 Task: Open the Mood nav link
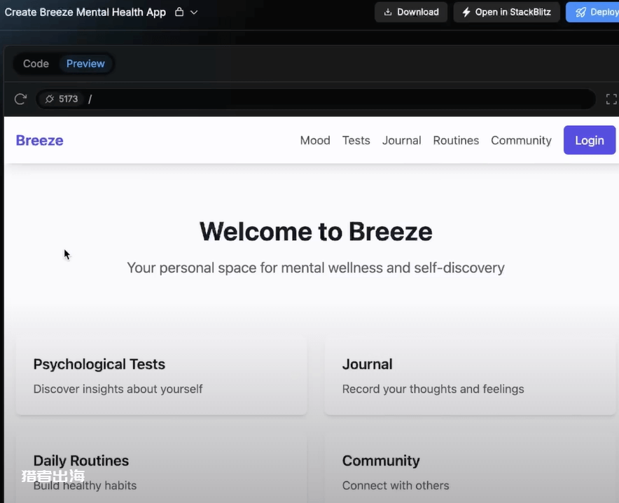pyautogui.click(x=315, y=141)
